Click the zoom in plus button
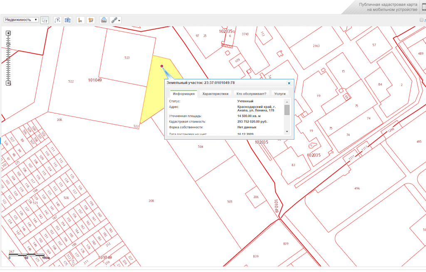 [8, 33]
